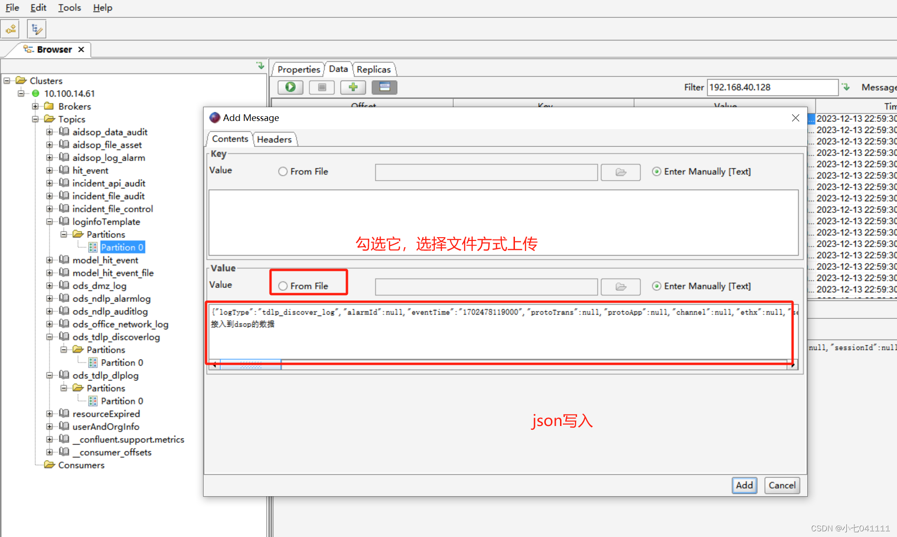
Task: Click the green cluster status icon
Action: (x=36, y=93)
